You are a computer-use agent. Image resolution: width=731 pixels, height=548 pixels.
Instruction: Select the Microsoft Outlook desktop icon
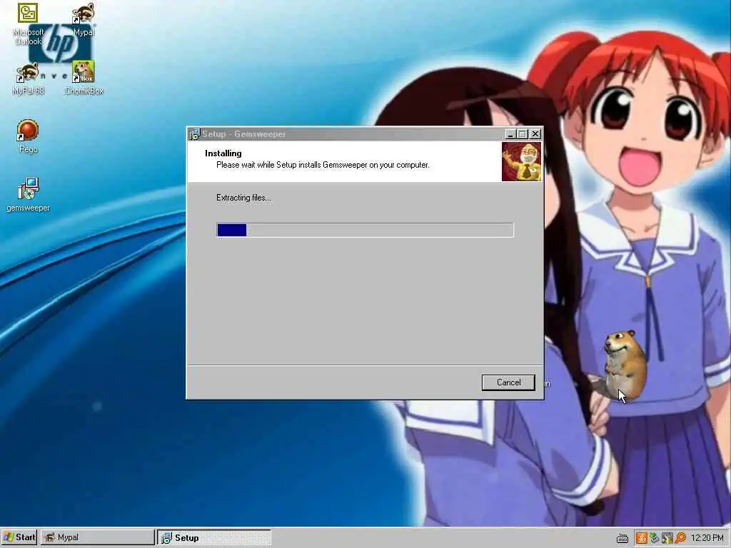click(x=28, y=24)
